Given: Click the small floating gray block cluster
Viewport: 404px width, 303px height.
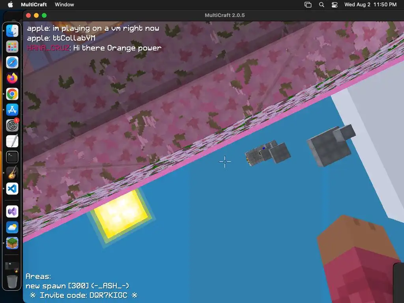Looking at the screenshot, I should (x=268, y=153).
